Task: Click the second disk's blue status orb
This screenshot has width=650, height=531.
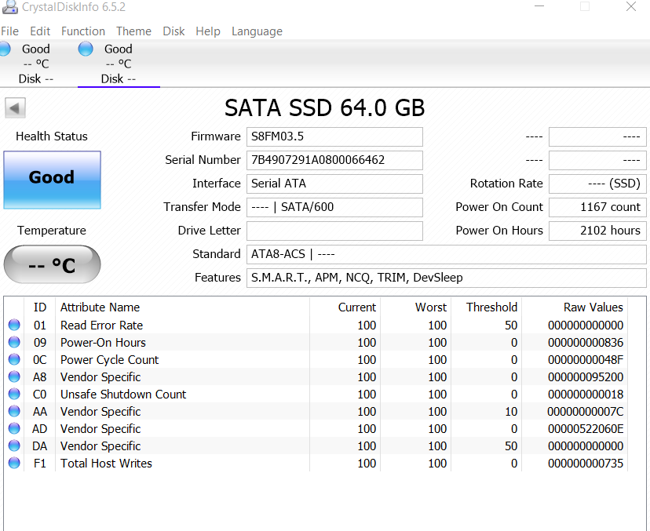Action: point(86,49)
